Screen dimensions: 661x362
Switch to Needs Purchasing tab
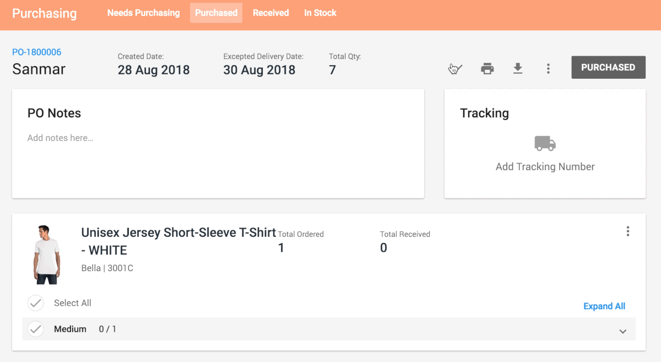[x=143, y=13]
